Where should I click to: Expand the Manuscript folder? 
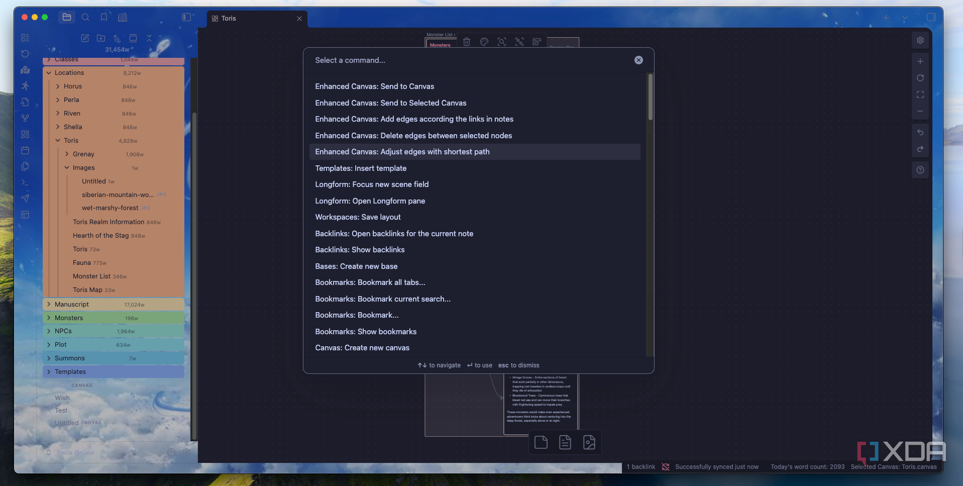tap(114, 305)
